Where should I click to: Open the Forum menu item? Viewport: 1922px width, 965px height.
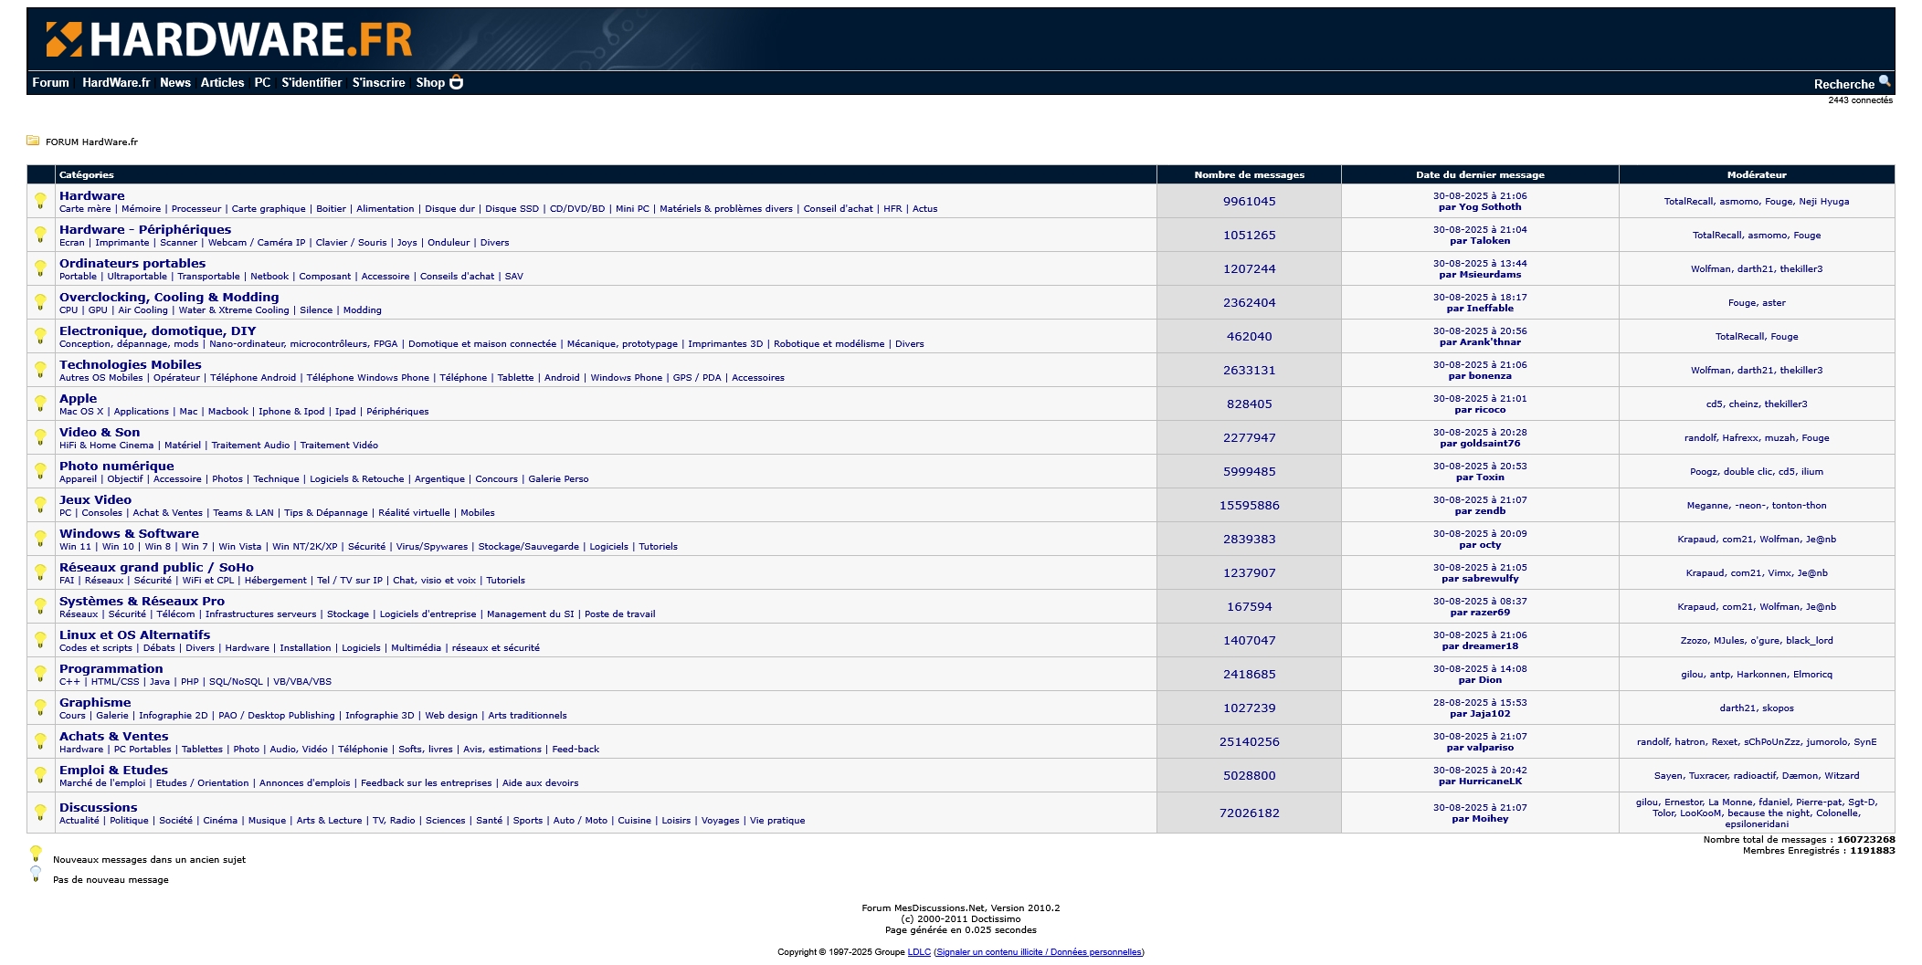tap(50, 82)
